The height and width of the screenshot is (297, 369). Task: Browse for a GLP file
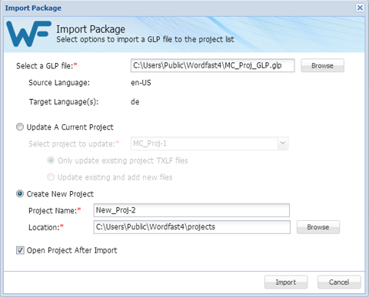point(322,65)
